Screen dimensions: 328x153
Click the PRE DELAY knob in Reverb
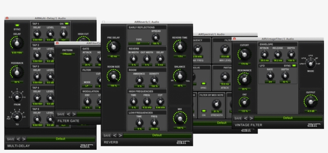coord(114,47)
